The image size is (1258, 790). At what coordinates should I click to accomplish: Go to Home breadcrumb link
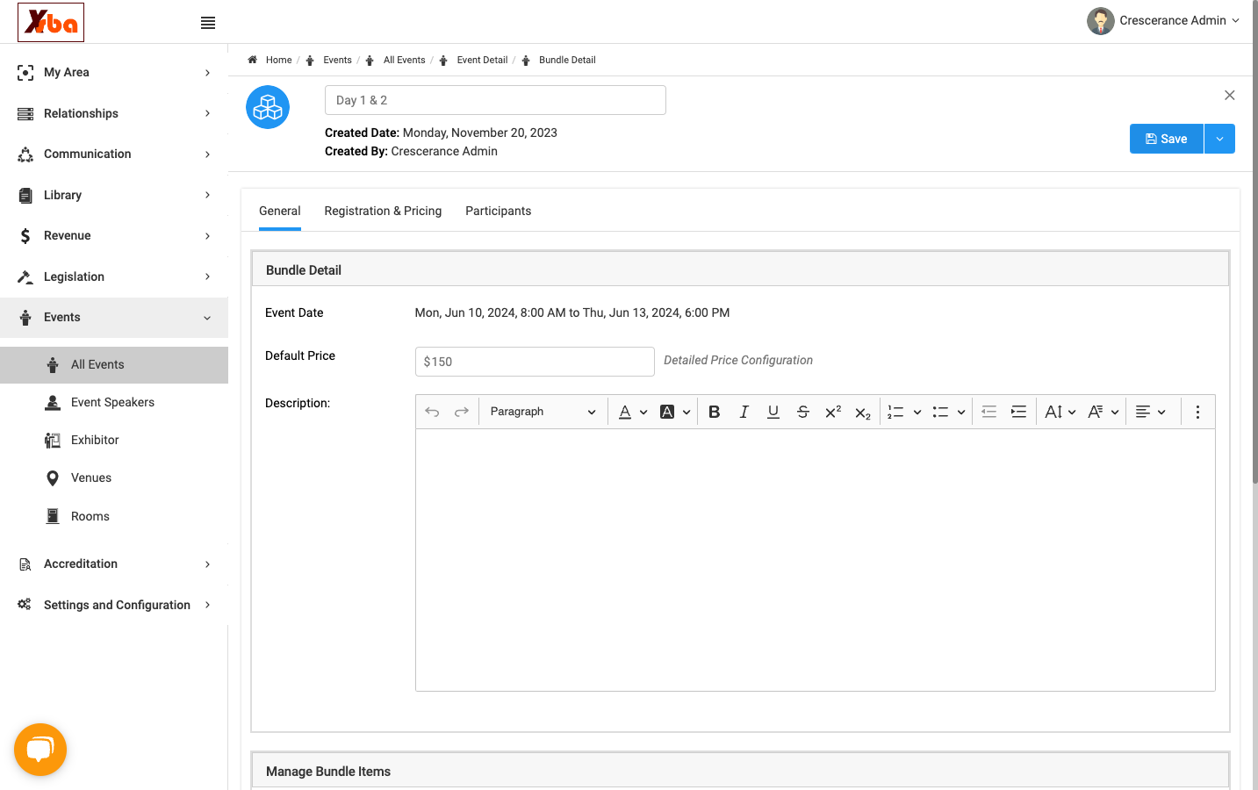coord(278,60)
